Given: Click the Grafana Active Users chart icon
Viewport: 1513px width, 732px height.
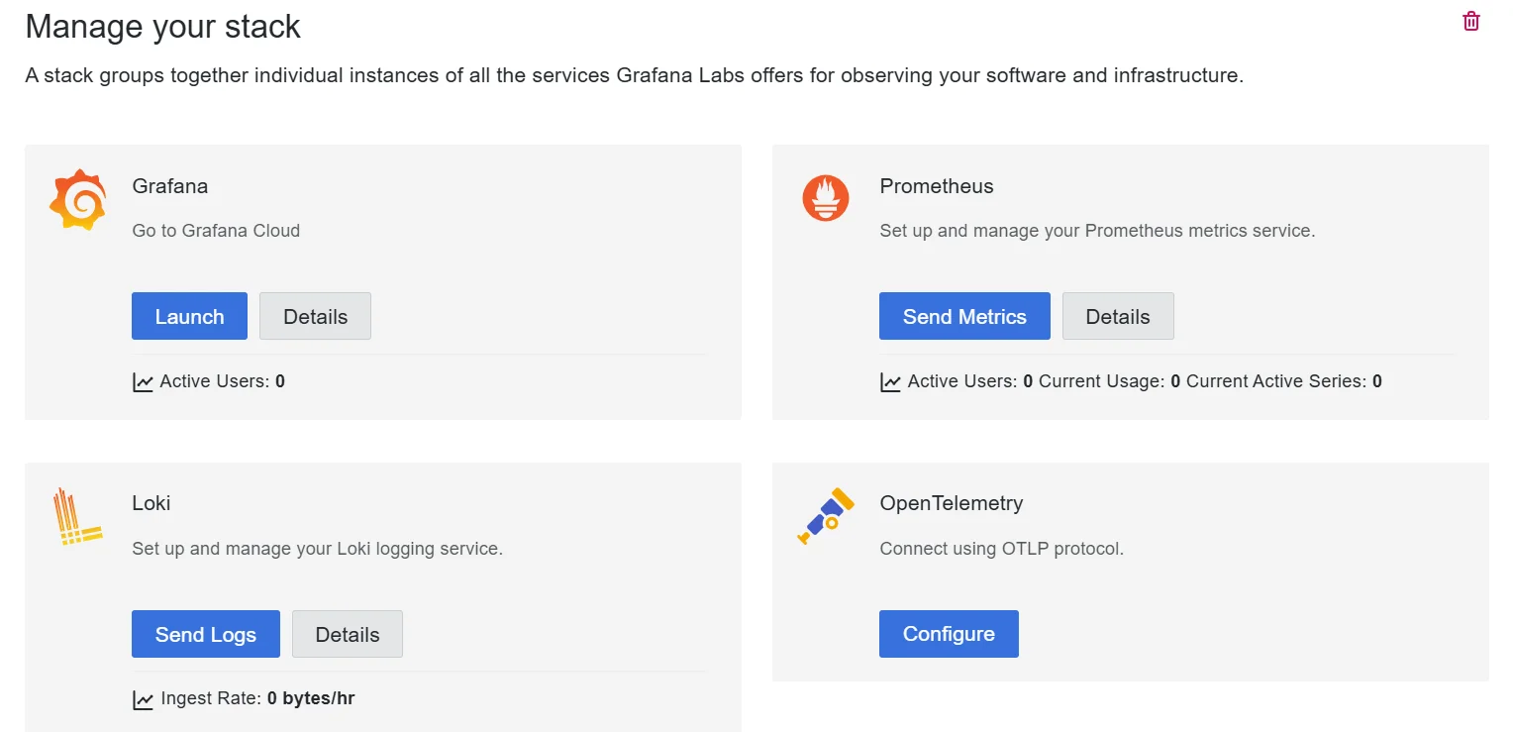Looking at the screenshot, I should coord(143,382).
